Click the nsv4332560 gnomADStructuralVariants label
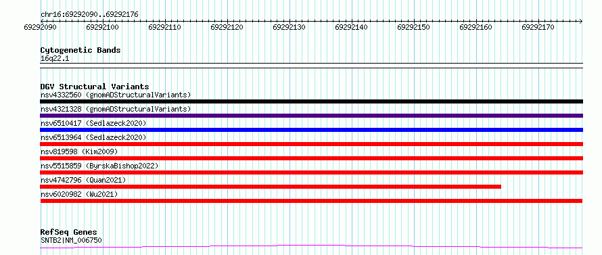Image resolution: width=602 pixels, height=255 pixels. click(116, 95)
